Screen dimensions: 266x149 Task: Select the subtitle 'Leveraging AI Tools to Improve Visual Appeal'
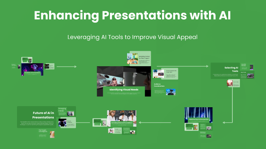[x=132, y=37]
